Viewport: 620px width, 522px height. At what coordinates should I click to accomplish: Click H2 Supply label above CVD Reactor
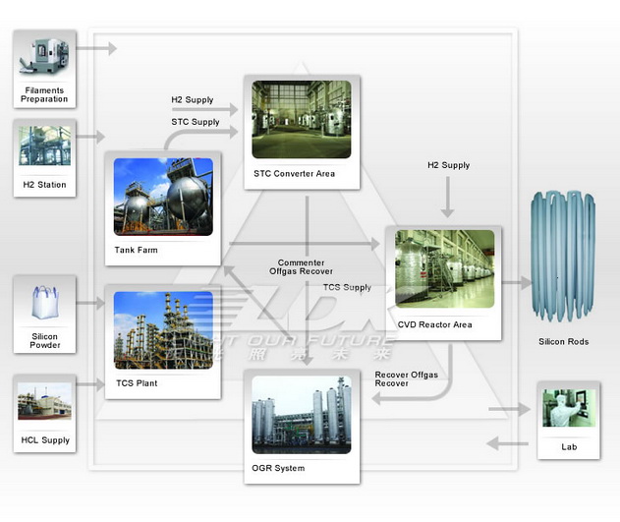(x=448, y=165)
